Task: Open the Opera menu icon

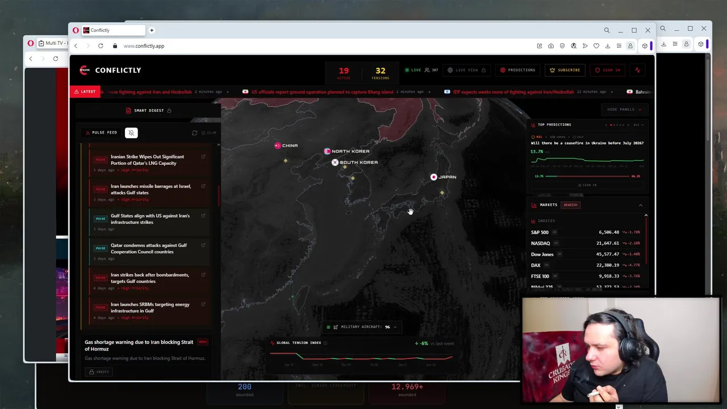Action: click(x=76, y=30)
